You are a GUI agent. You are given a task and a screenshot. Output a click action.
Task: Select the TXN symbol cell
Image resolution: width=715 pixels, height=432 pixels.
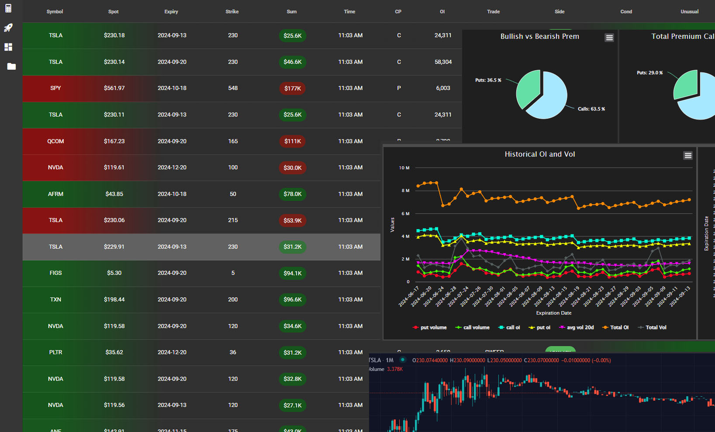[x=55, y=300]
